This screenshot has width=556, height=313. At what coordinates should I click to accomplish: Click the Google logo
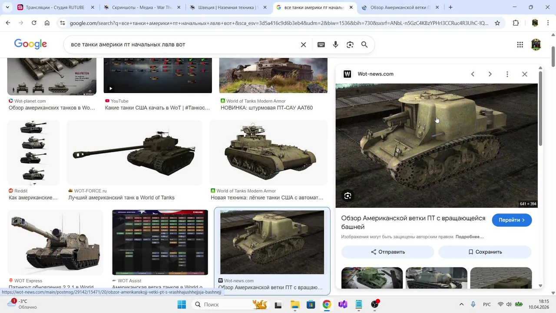pos(30,44)
